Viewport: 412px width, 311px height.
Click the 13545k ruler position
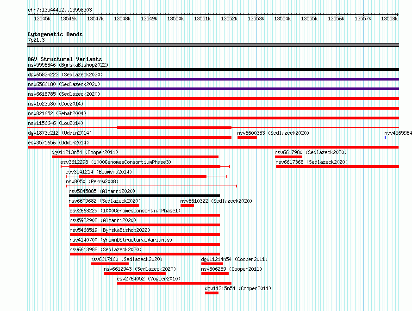click(x=42, y=19)
